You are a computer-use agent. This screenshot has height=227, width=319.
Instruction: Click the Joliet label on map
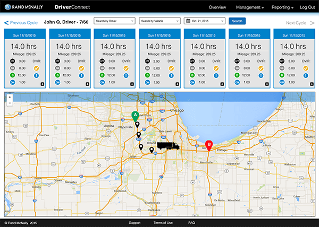coord(133,157)
